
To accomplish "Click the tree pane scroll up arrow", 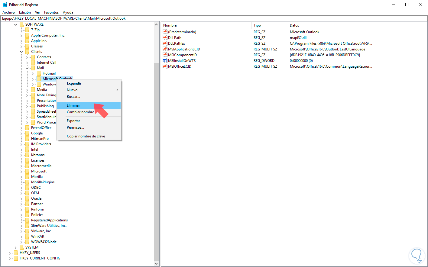I will tap(156, 24).
